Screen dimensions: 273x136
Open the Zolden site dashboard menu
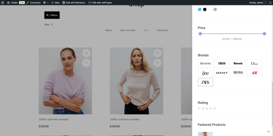[12, 3]
